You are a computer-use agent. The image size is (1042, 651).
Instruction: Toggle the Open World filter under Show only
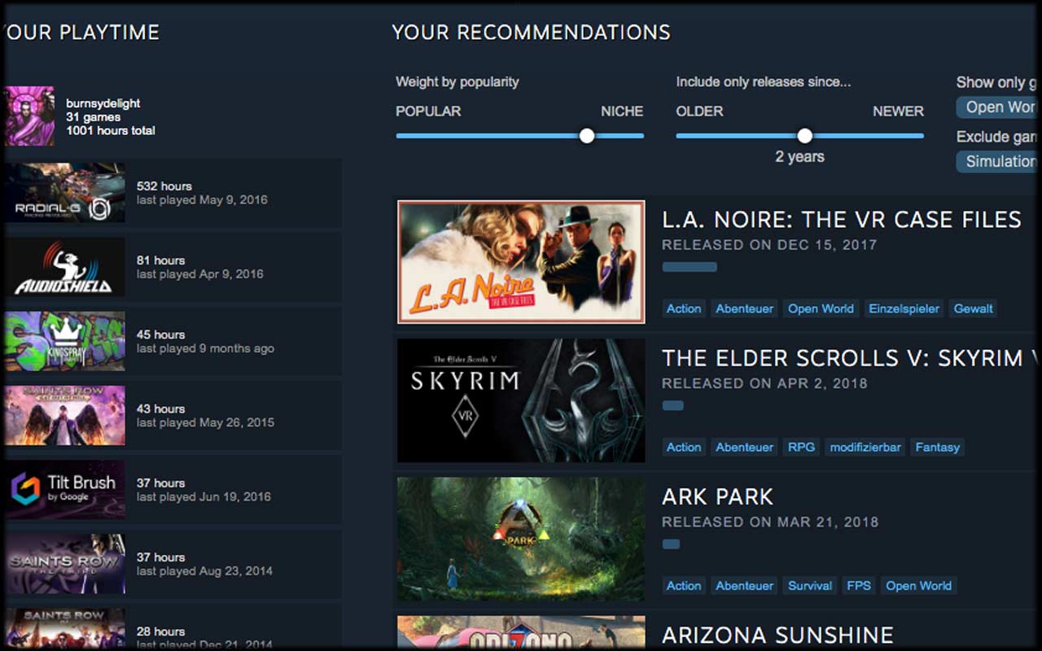click(x=997, y=107)
